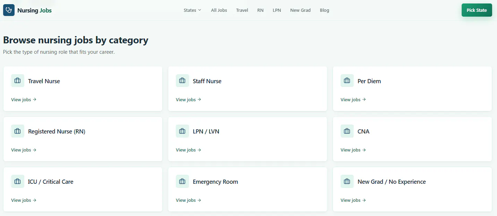
Task: Click the ICU / Critical Care briefcase icon
Action: [x=18, y=181]
